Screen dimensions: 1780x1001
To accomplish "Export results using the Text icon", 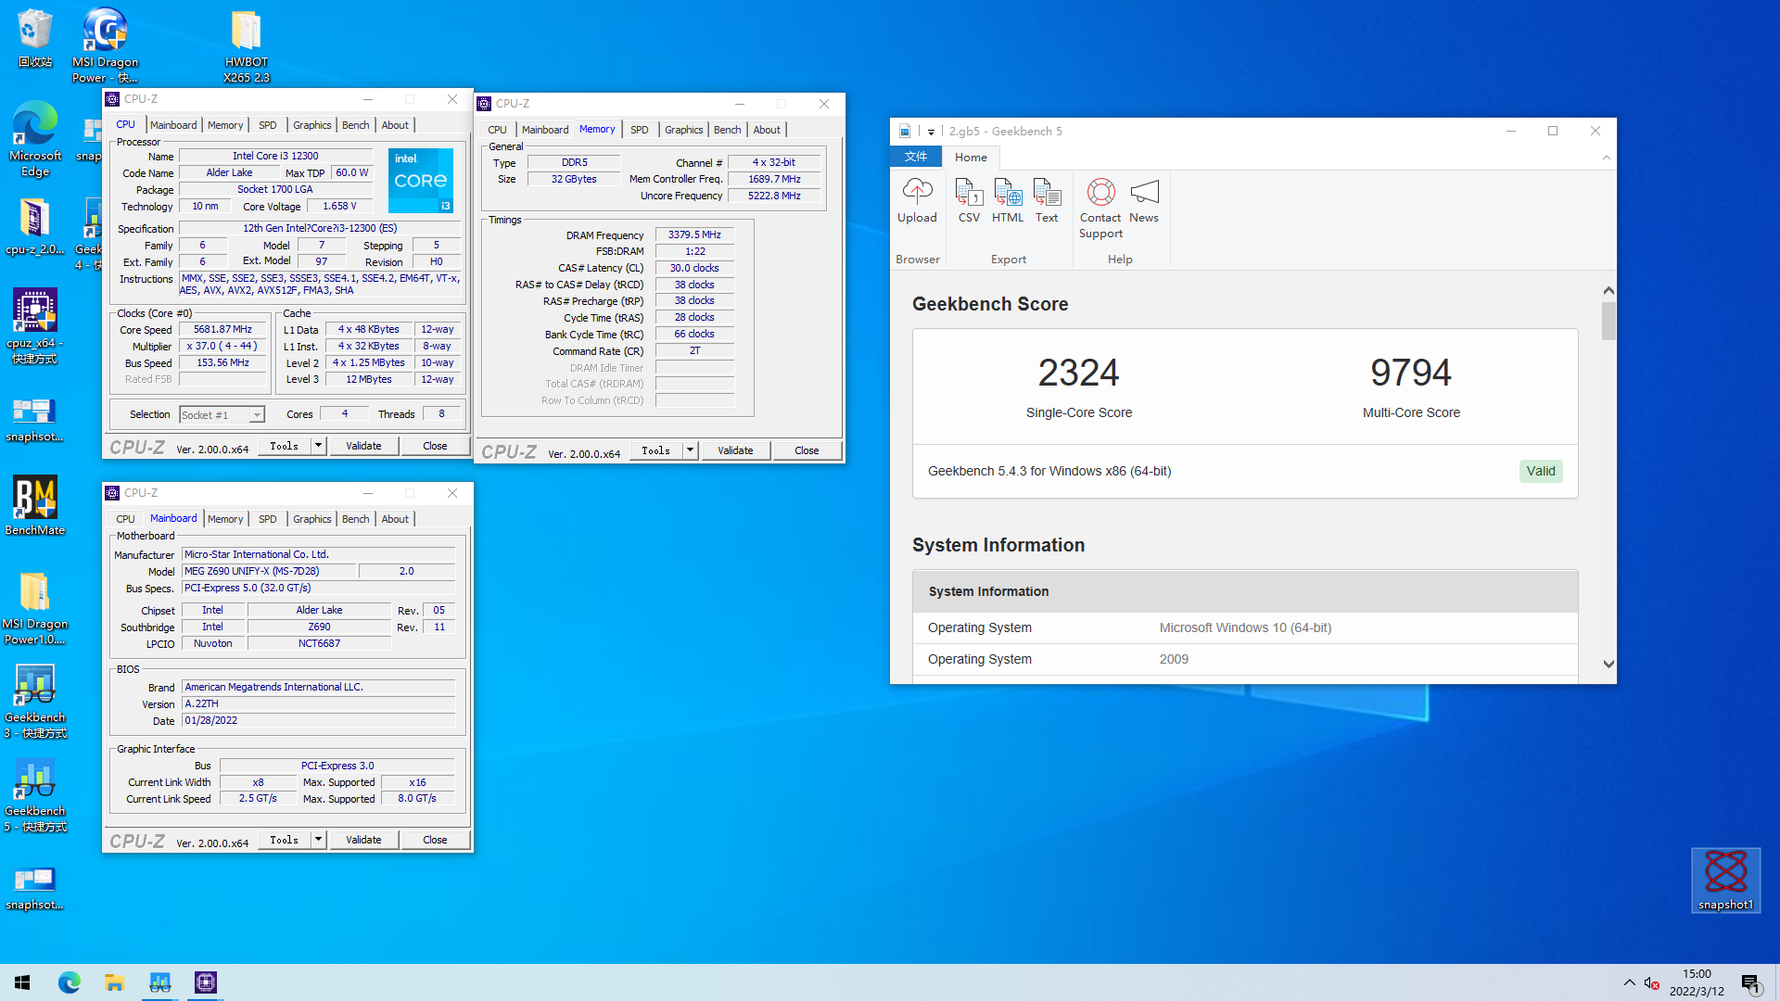I will point(1047,201).
